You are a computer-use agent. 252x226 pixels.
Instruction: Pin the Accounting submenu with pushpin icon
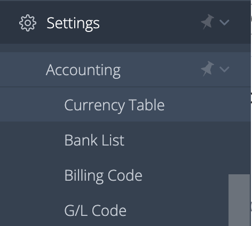pyautogui.click(x=208, y=69)
